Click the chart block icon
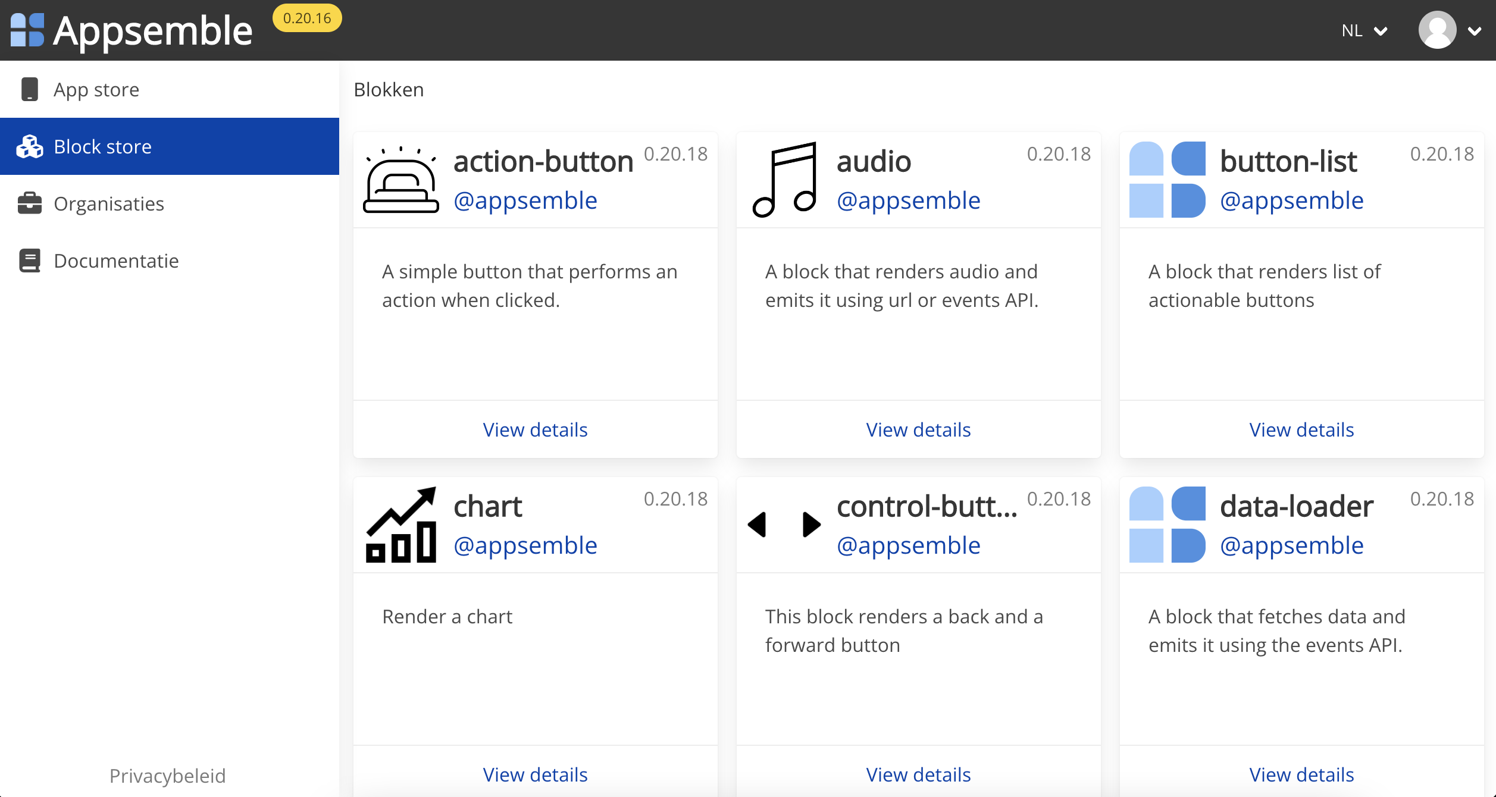Viewport: 1496px width, 797px height. pos(400,525)
